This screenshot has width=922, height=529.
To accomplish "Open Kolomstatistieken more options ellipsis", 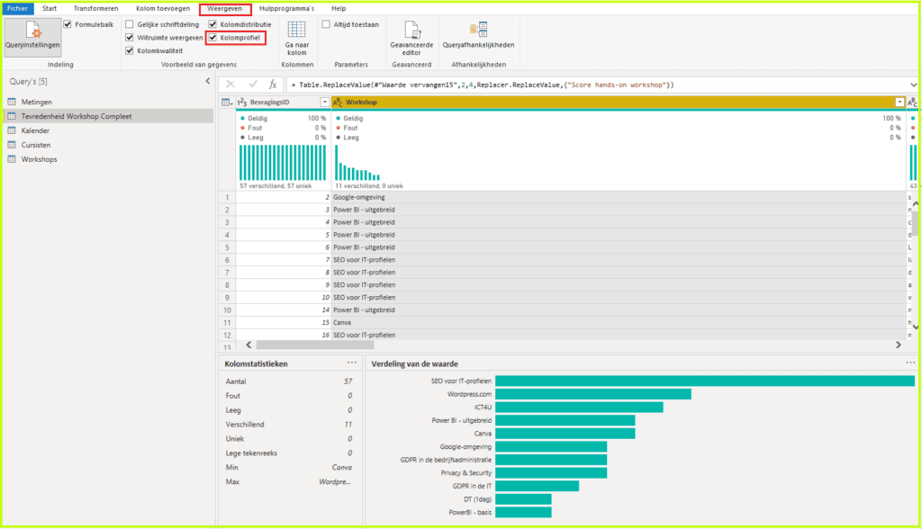I will [x=352, y=363].
